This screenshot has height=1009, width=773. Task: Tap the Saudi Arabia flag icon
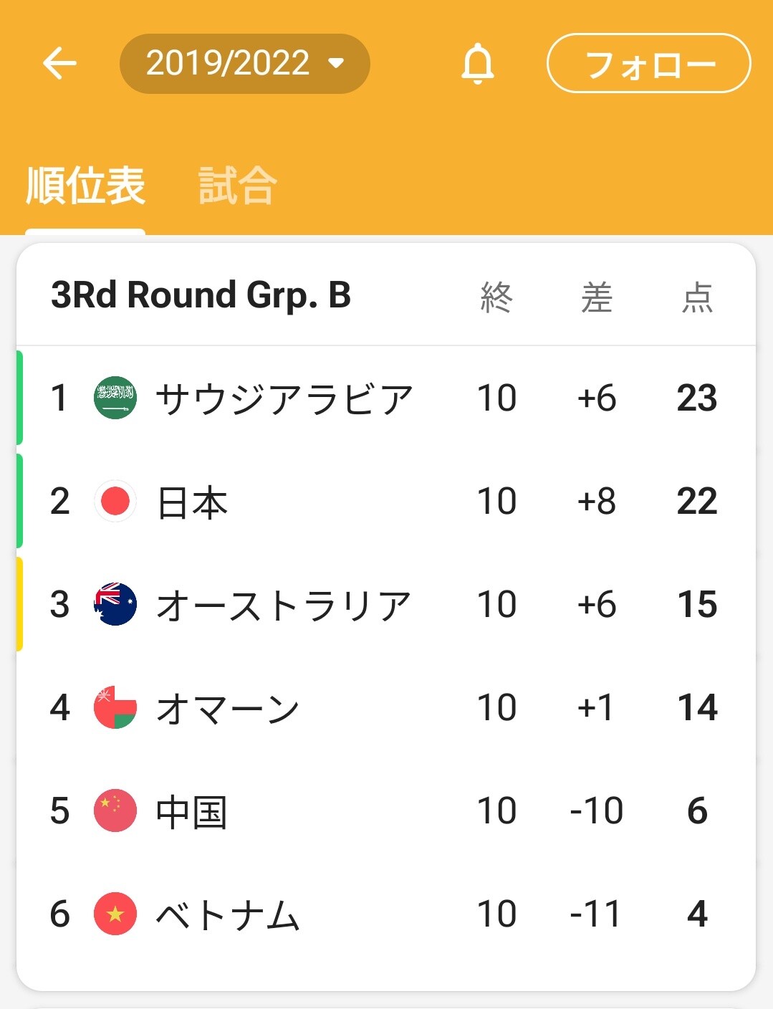click(x=115, y=398)
